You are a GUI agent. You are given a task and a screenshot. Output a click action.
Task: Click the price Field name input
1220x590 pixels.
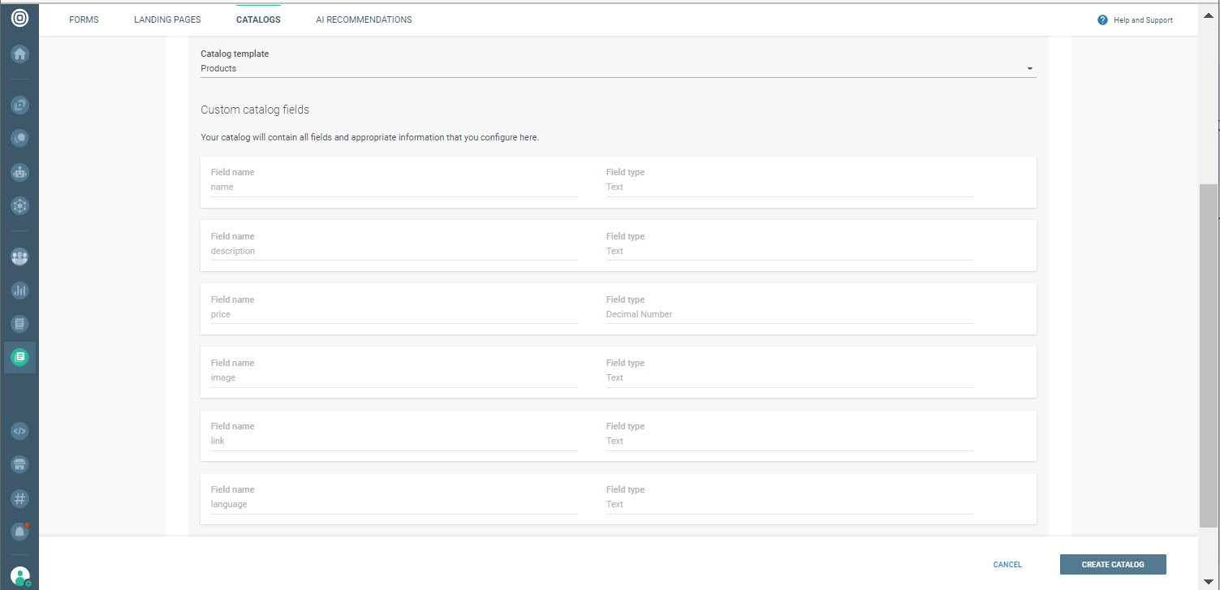click(x=393, y=315)
